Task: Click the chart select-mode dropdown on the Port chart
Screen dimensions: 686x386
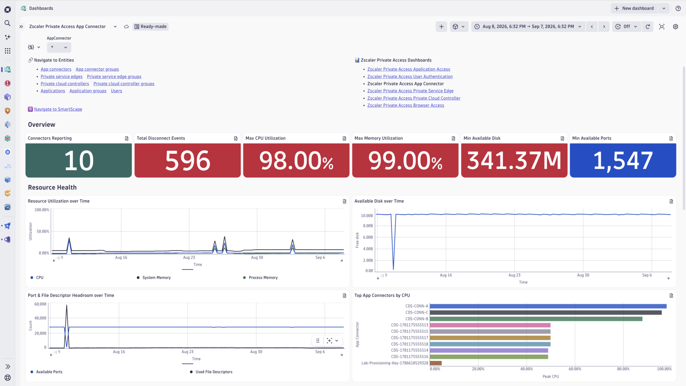Action: point(333,341)
